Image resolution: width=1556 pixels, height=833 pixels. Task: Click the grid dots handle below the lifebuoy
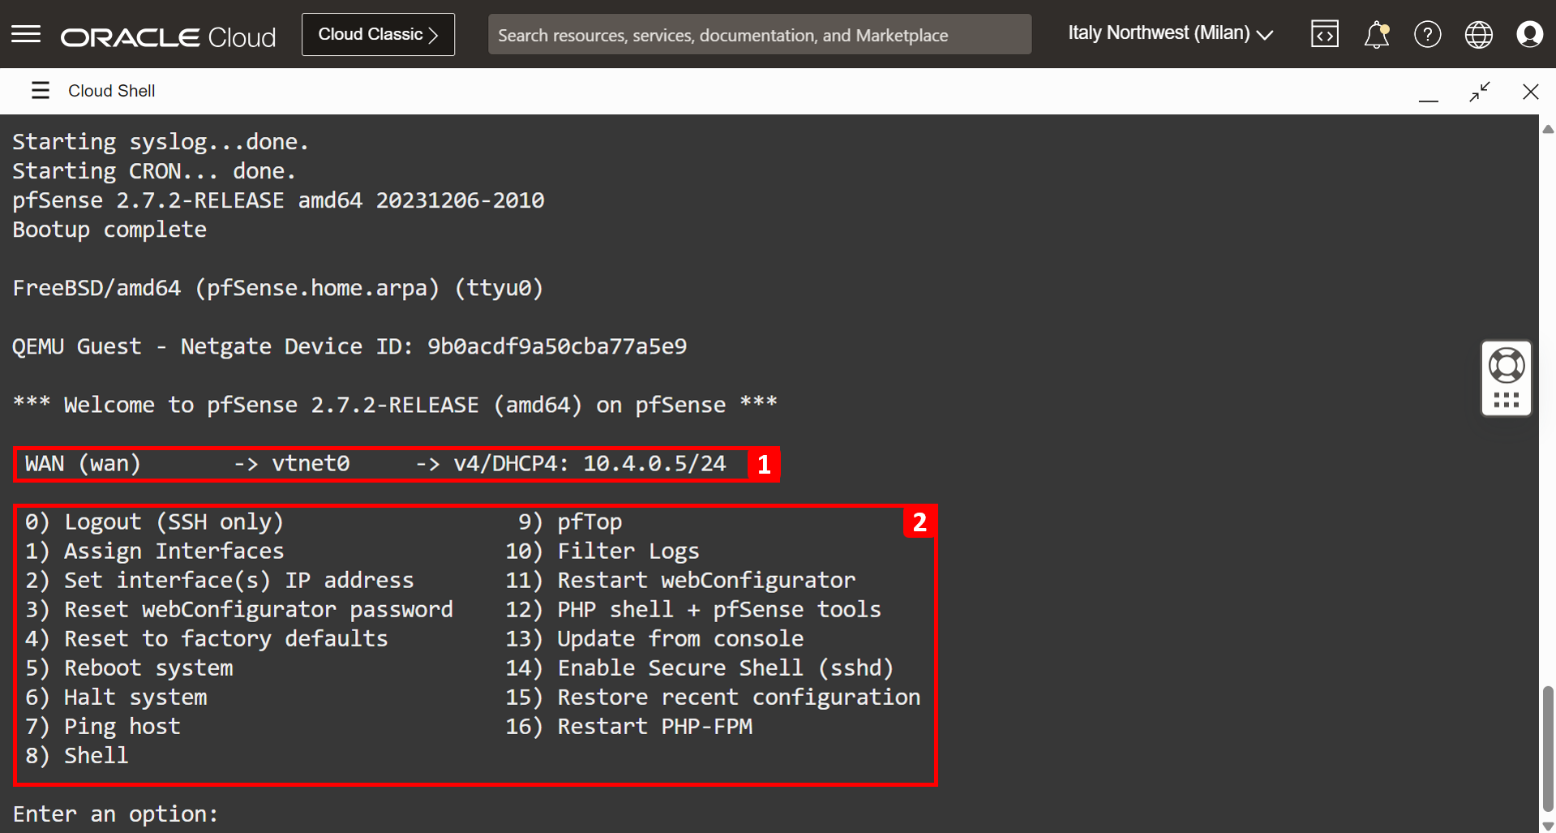(1507, 401)
